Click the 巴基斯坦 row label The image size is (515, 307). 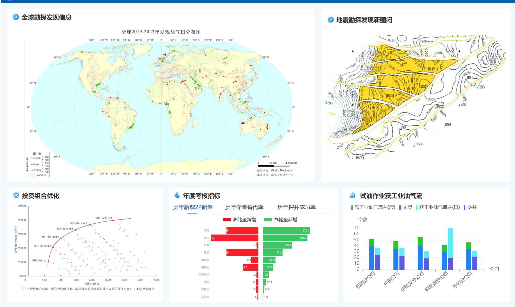click(x=204, y=275)
